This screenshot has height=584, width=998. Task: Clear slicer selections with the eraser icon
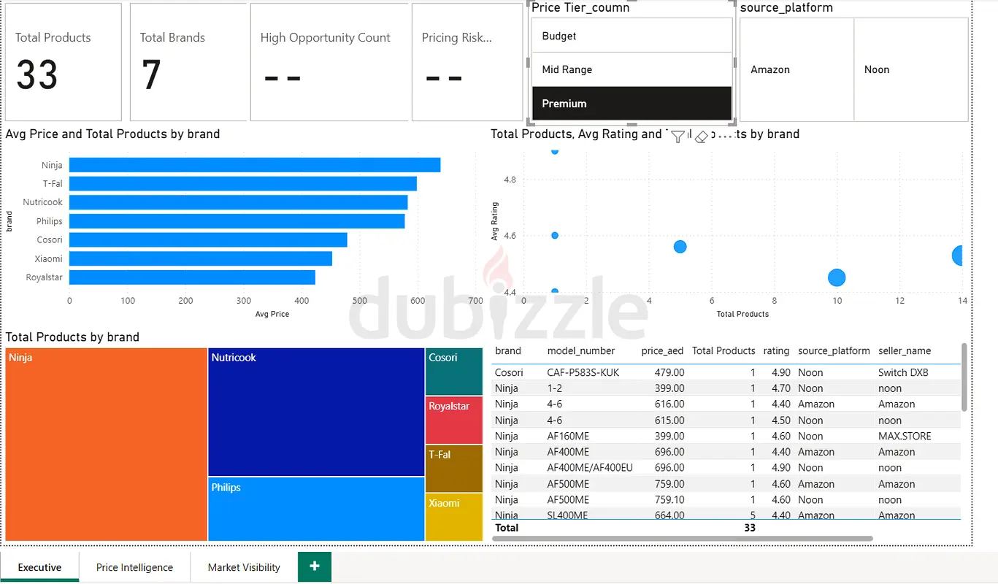pos(701,136)
